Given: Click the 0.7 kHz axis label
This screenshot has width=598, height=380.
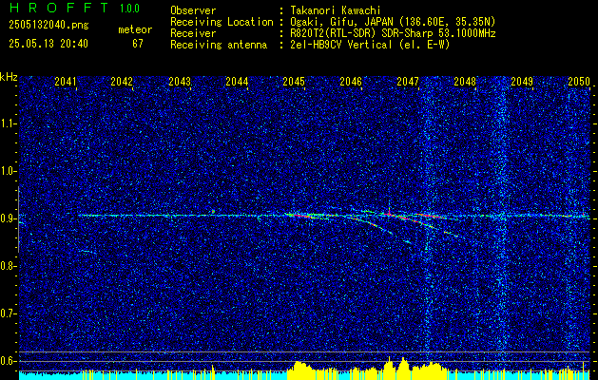Looking at the screenshot, I should coord(8,313).
